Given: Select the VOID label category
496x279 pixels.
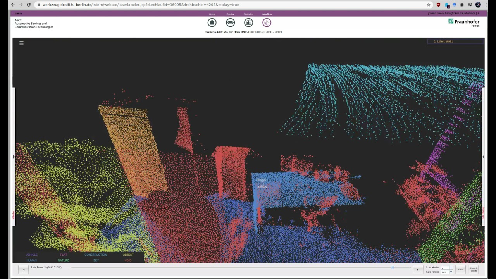Looking at the screenshot, I should (128, 260).
